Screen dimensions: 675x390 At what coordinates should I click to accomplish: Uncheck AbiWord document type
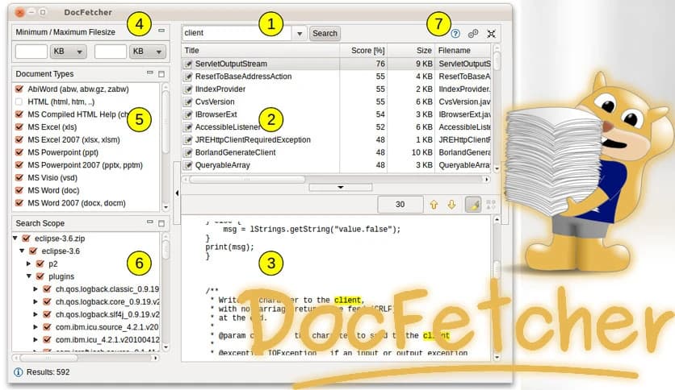pos(19,89)
